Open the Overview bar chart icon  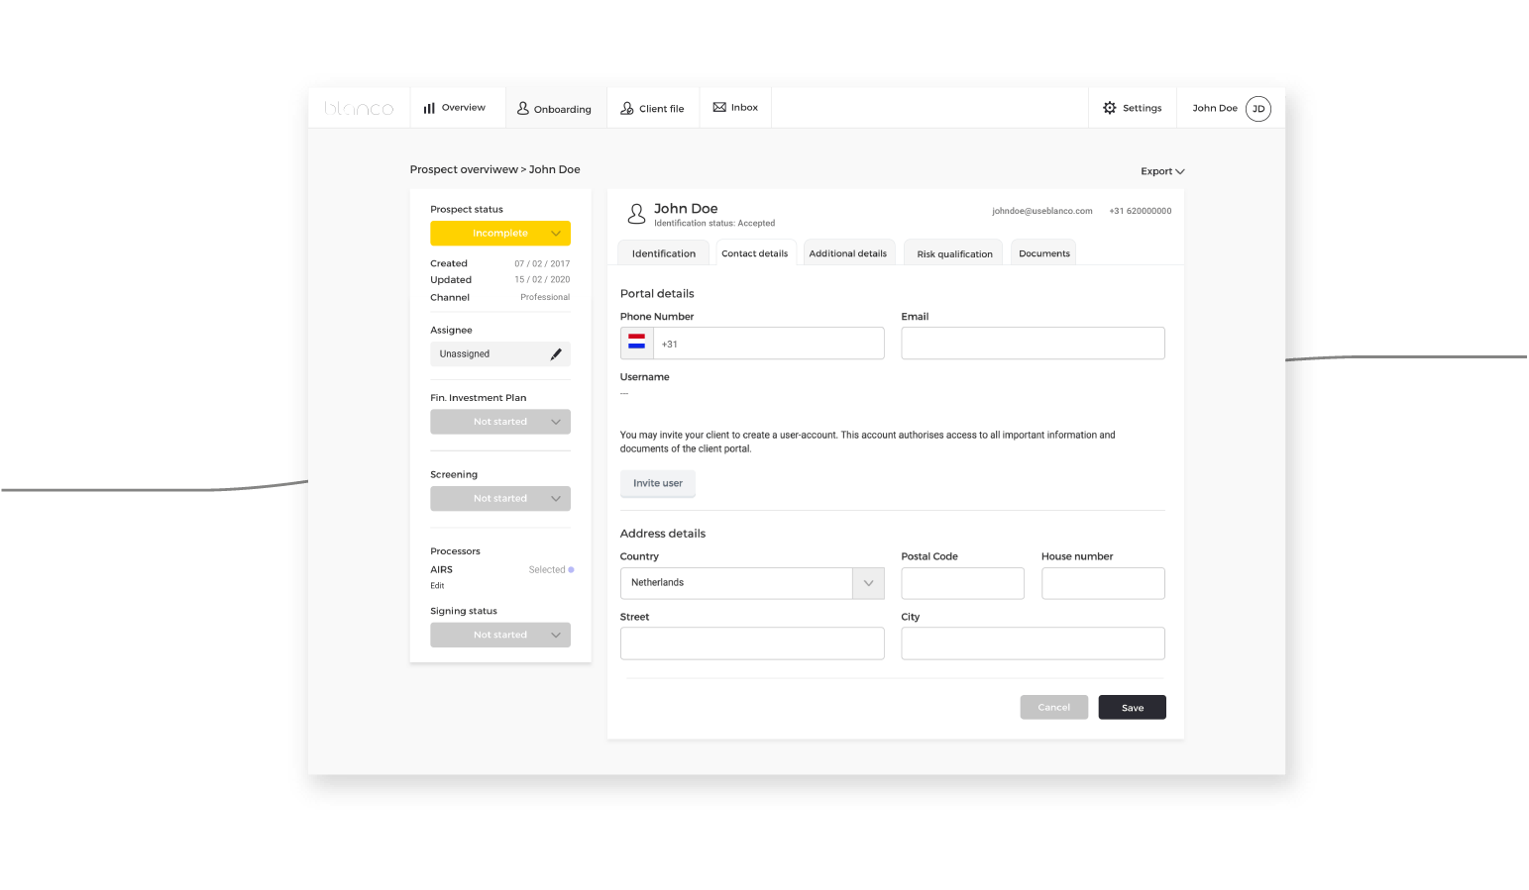point(429,108)
